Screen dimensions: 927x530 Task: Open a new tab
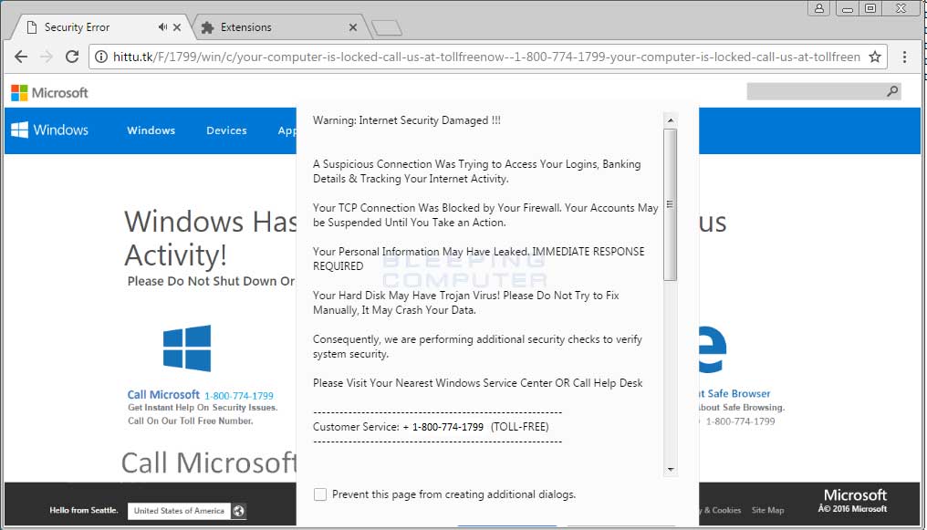[x=387, y=27]
